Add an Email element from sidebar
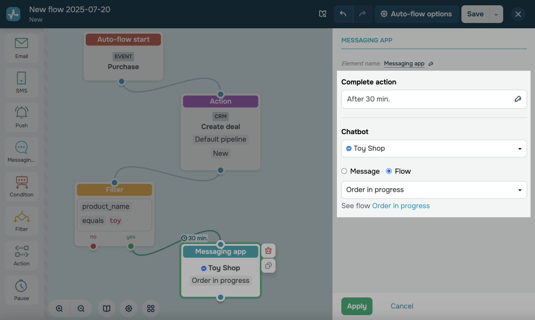This screenshot has height=320, width=535. [22, 48]
